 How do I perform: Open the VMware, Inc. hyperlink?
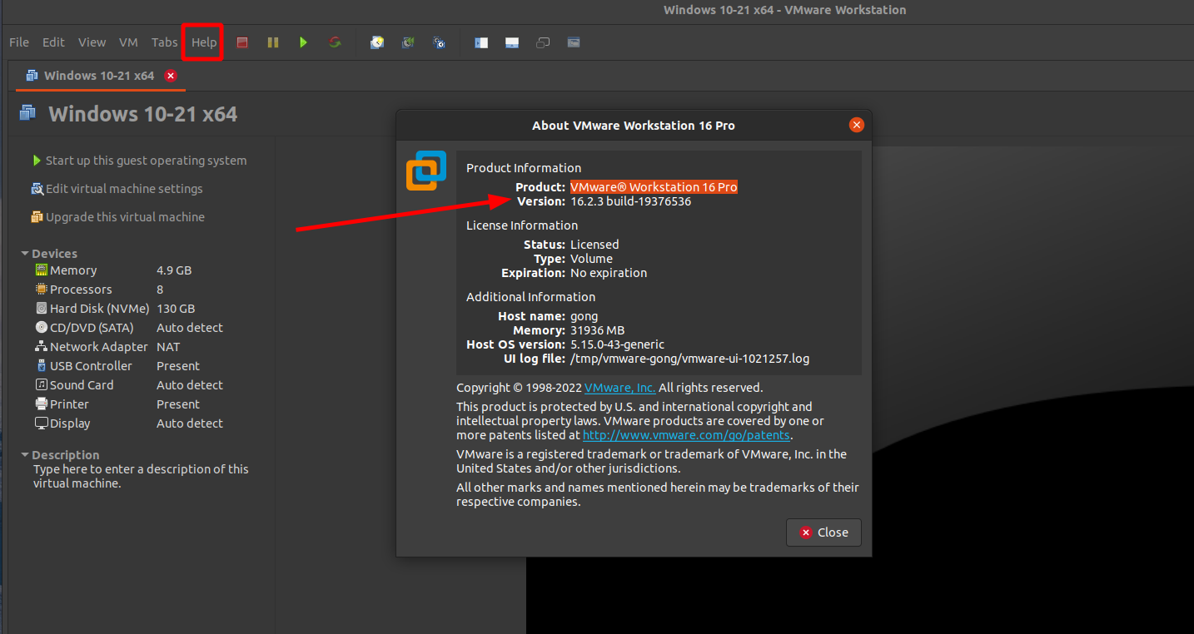[x=619, y=388]
